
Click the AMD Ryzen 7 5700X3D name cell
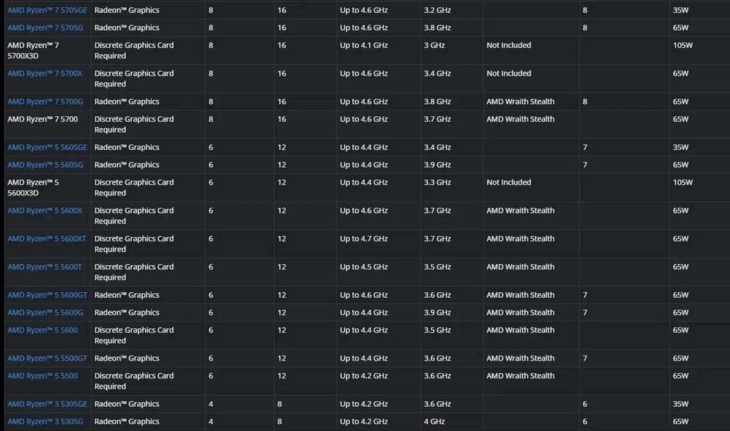[x=33, y=51]
